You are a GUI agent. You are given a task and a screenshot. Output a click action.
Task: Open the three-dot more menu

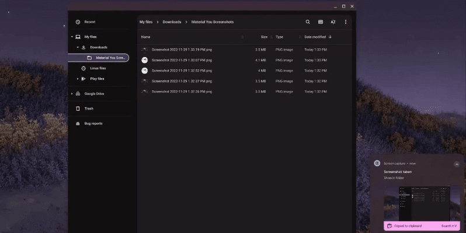click(x=346, y=22)
